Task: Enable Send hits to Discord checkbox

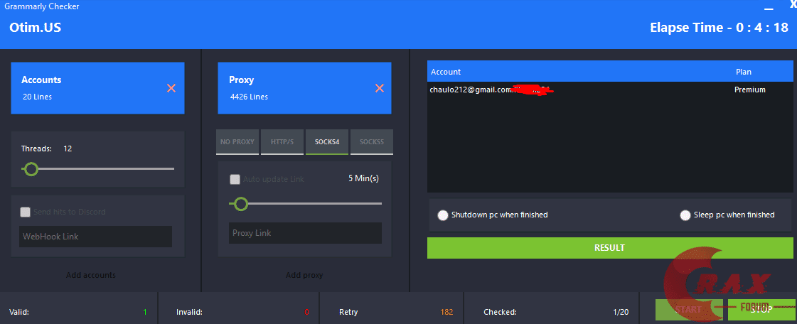Action: click(25, 212)
